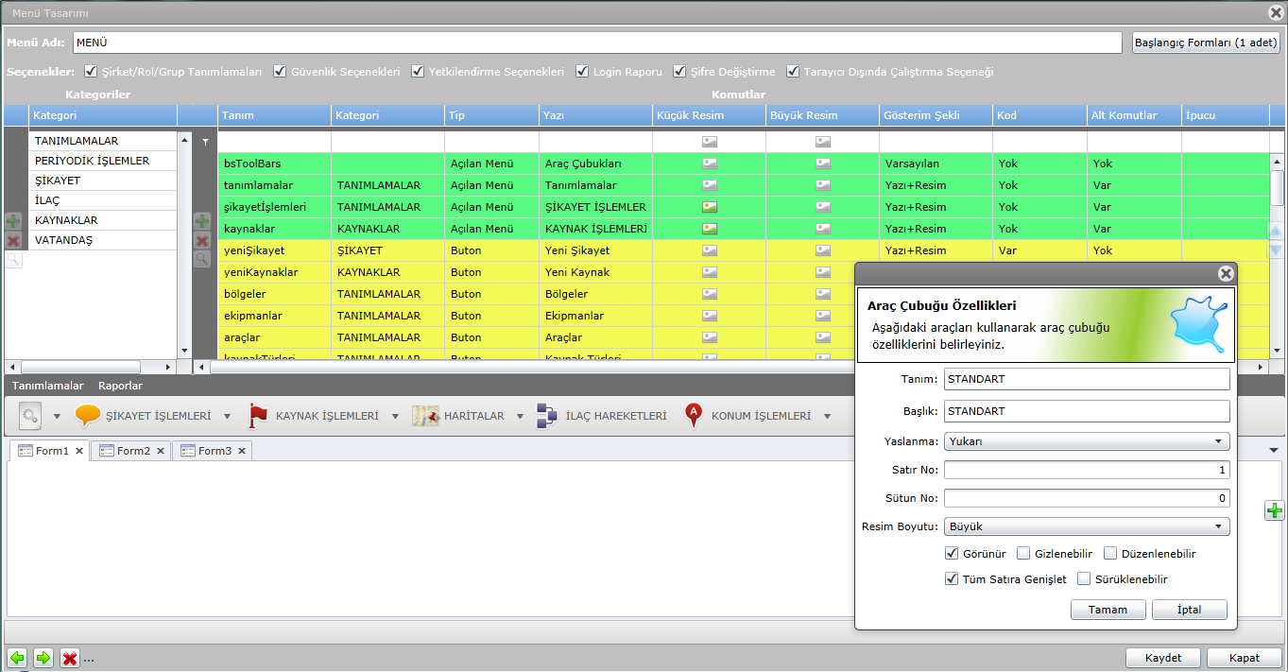
Task: Expand the KONUM İŞLEMLERİ dropdown arrow
Action: click(827, 417)
